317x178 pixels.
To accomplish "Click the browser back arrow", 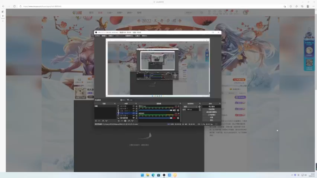I will [3, 6].
